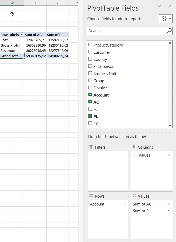The image size is (176, 242).
Task: Open the Sum of PL dropdown
Action: [169, 211]
